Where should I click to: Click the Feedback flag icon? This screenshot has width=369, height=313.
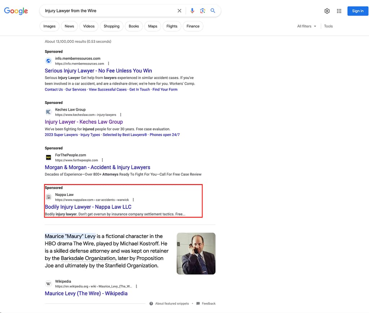click(198, 304)
